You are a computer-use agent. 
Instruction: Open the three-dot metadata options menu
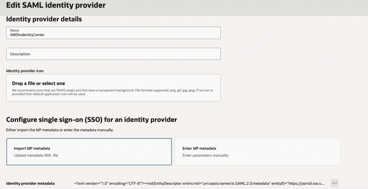tap(335, 183)
